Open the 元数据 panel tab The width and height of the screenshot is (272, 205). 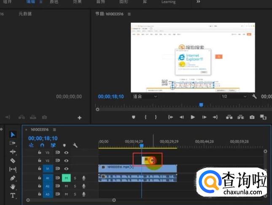tap(25, 14)
